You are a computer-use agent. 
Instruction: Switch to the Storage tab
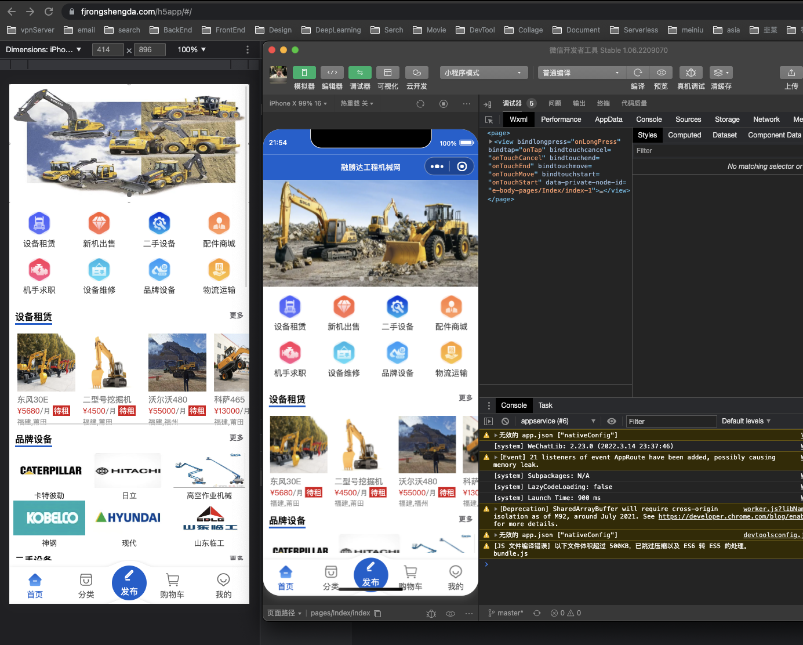point(727,119)
